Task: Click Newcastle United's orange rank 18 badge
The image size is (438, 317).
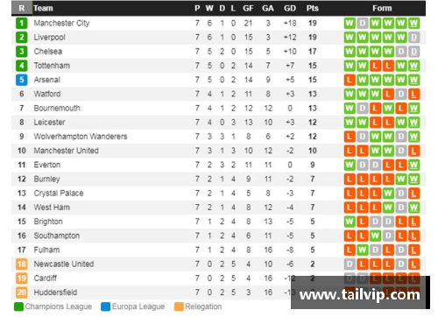Action: point(22,264)
